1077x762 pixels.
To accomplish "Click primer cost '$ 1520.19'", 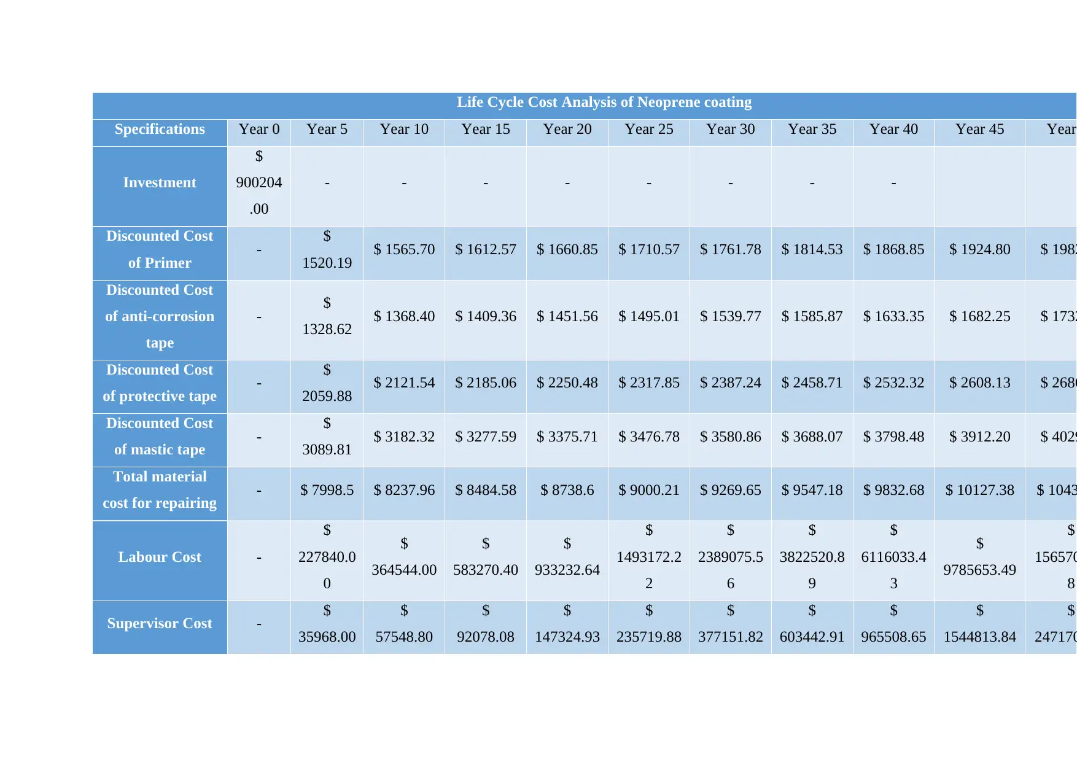I will pyautogui.click(x=327, y=250).
